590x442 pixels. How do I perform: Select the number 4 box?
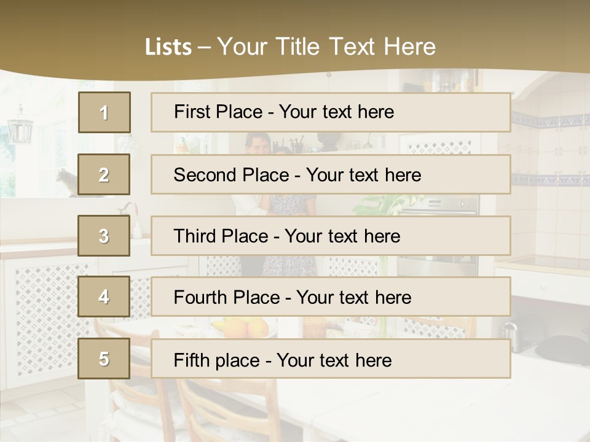[104, 297]
